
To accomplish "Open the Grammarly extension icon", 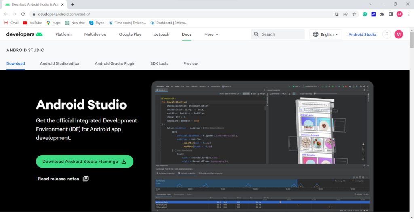I will pyautogui.click(x=365, y=14).
